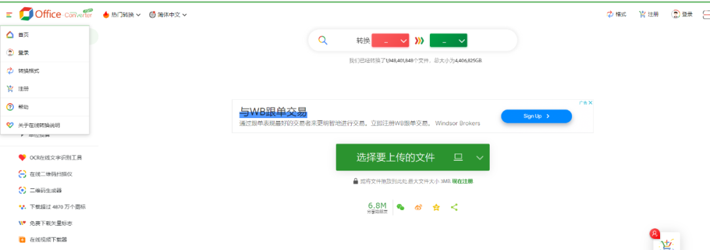Select 首页 in the dropdown menu

pyautogui.click(x=45, y=35)
